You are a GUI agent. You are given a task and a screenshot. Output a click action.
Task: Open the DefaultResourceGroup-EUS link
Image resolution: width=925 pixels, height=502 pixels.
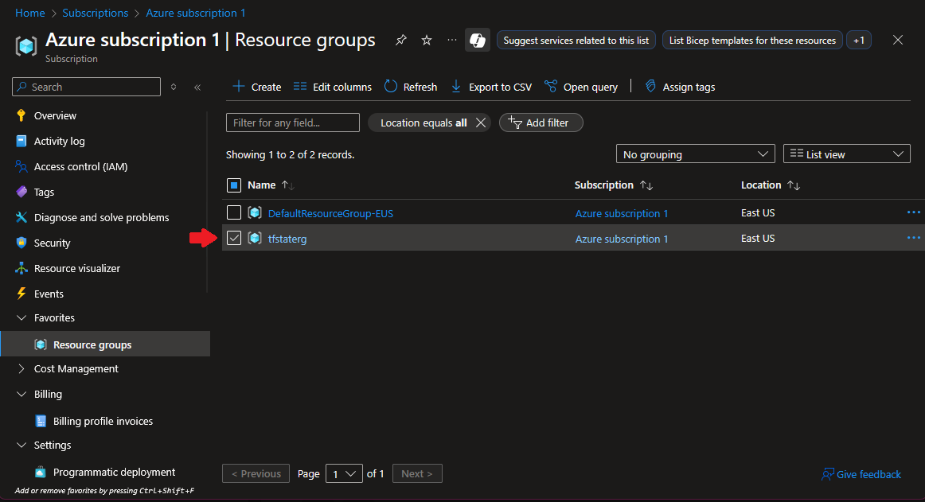click(x=330, y=213)
